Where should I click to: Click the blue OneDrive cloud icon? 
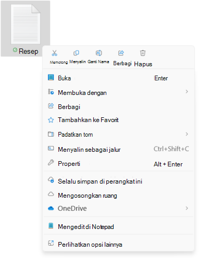(x=51, y=208)
